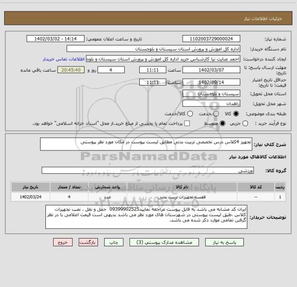Image resolution: width=297 pixels, height=287 pixels.
Task: Click the response deadline date 1402/03/07
Action: (x=211, y=70)
